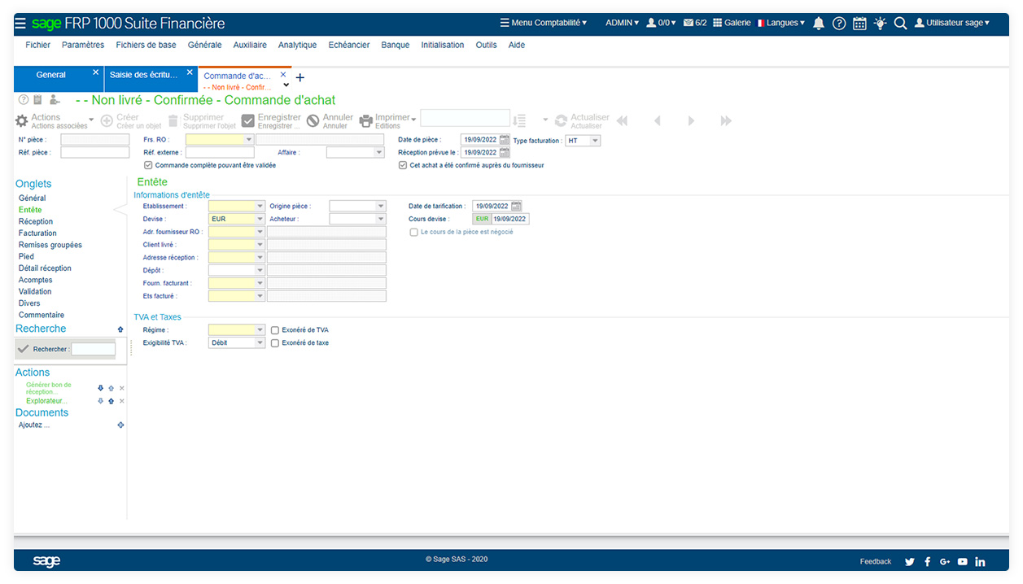Image resolution: width=1023 pixels, height=584 pixels.
Task: Go to the previous record arrow
Action: point(658,121)
